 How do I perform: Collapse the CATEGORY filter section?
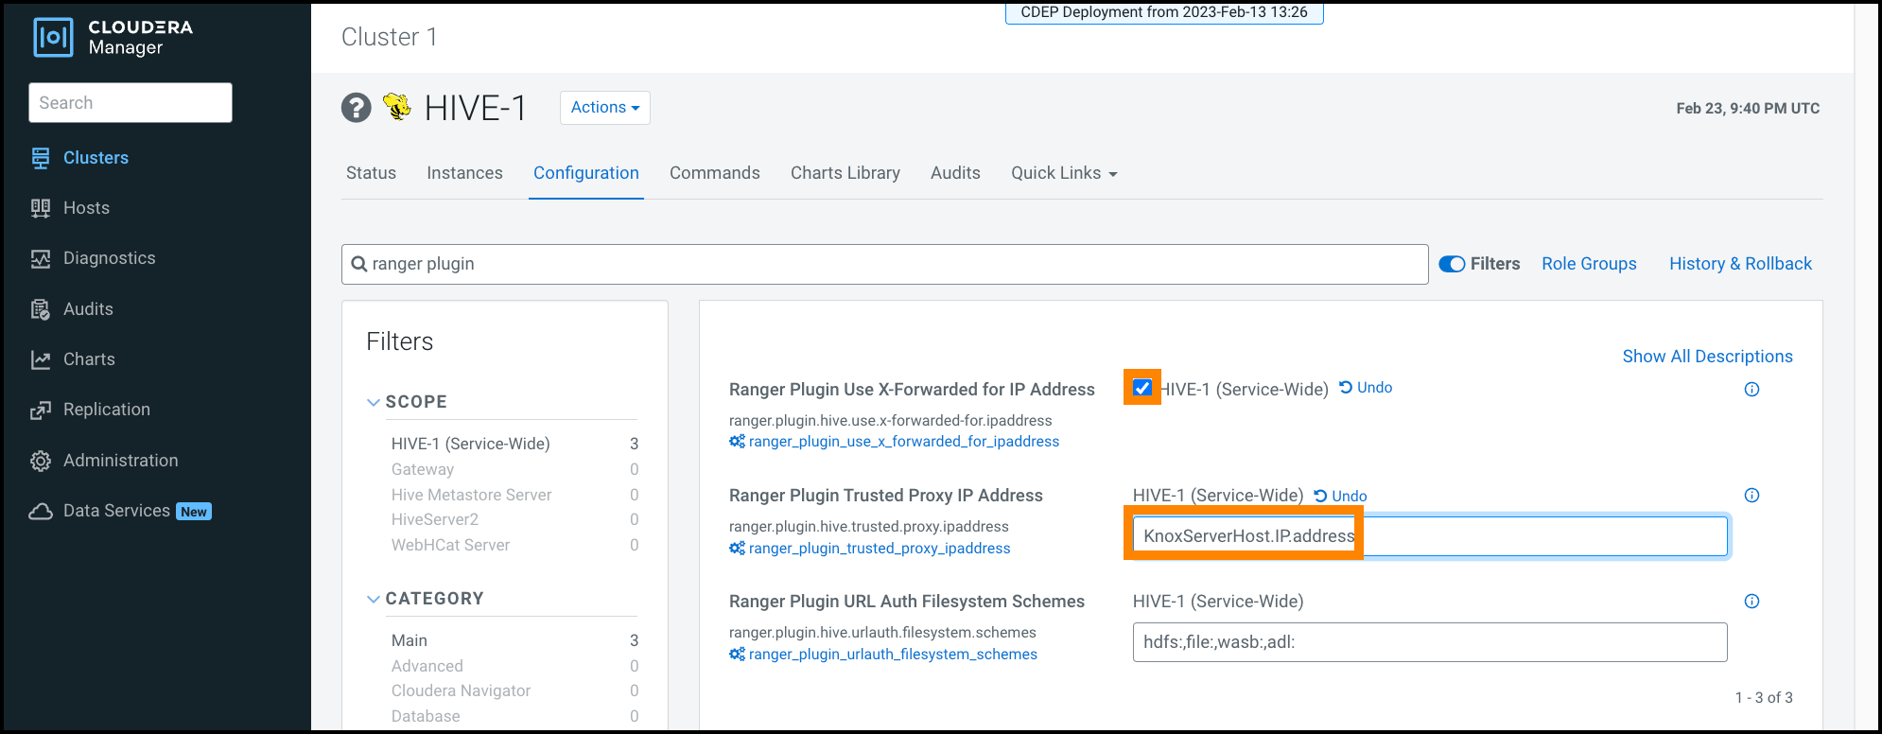coord(374,599)
